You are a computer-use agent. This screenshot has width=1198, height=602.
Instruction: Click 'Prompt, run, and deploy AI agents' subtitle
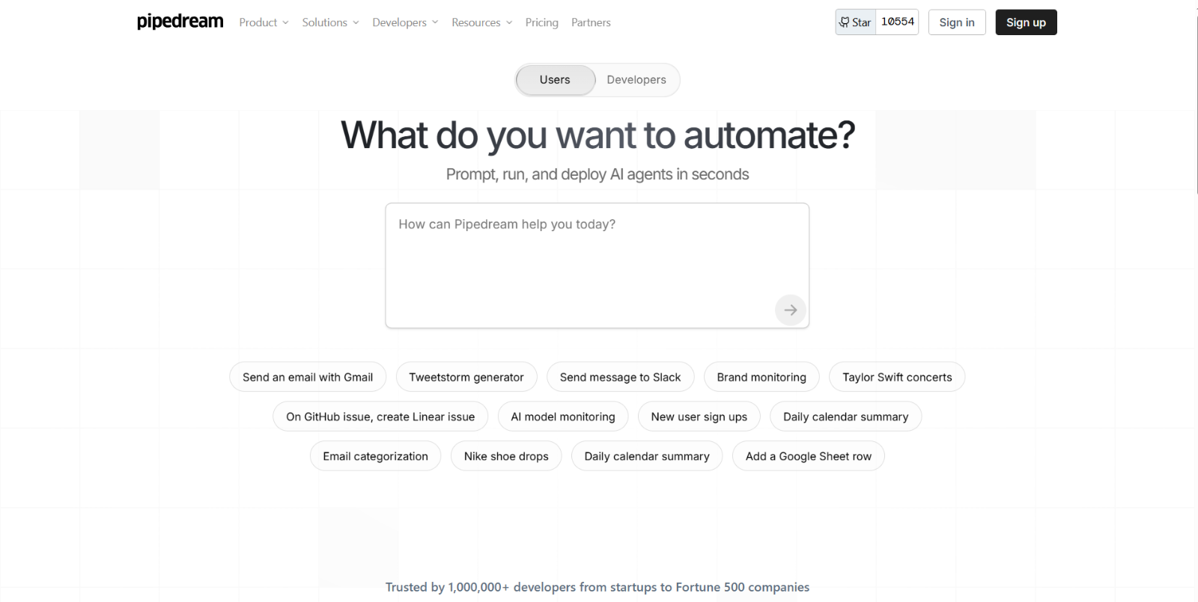point(598,174)
